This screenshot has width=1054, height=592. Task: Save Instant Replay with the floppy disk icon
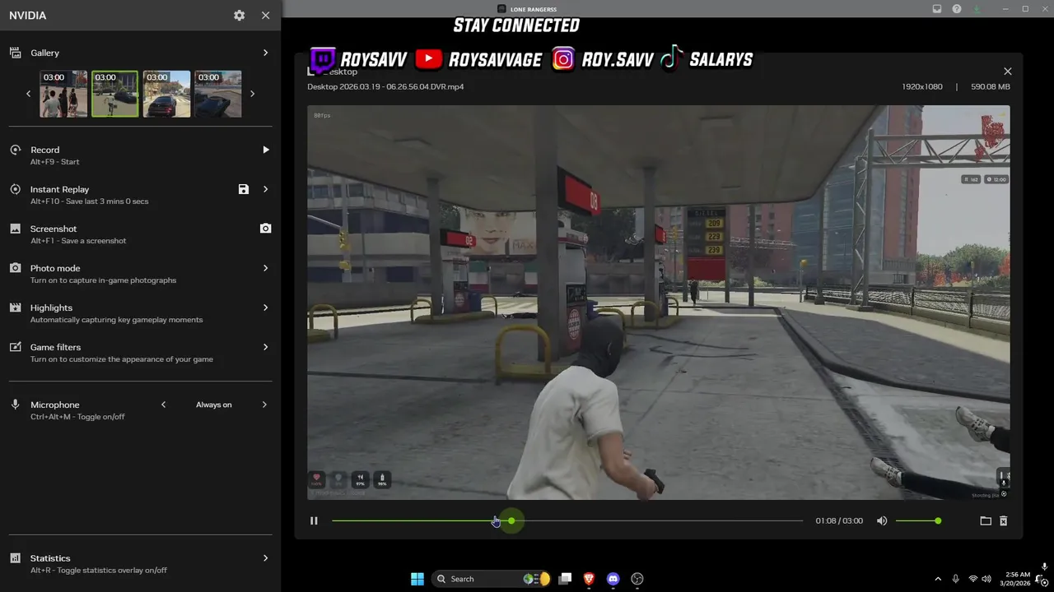point(243,189)
